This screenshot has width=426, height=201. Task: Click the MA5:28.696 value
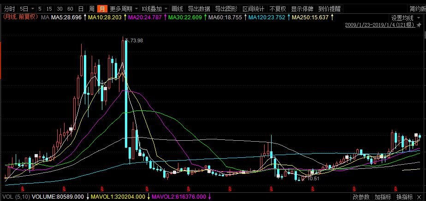click(66, 17)
